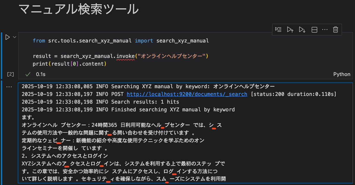
Task: Click "Finished searching XYZ manual" log line
Action: [x=128, y=110]
